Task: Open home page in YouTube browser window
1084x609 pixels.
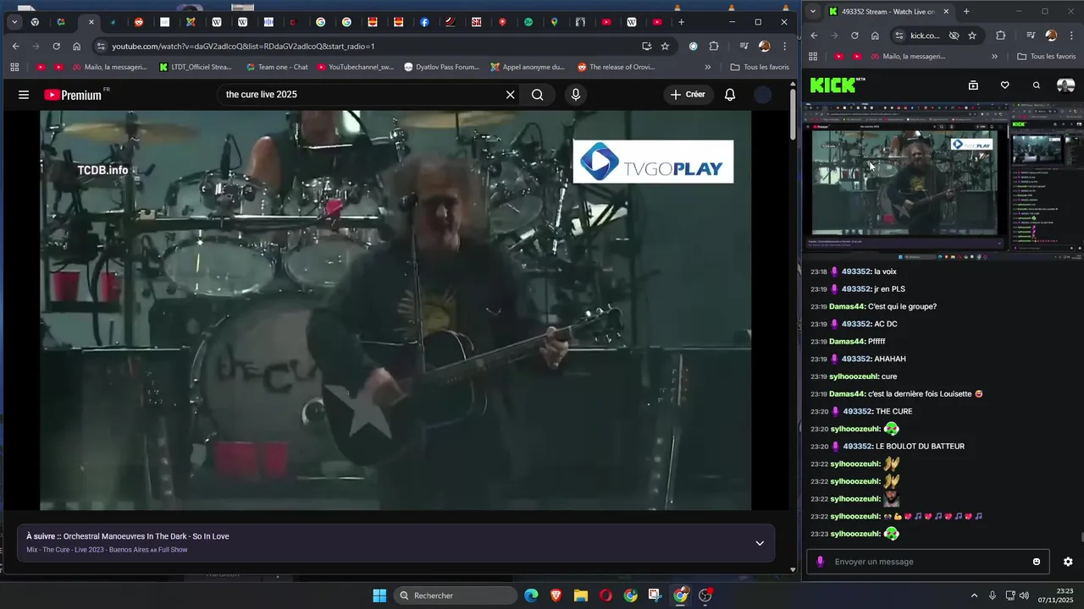Action: [77, 47]
